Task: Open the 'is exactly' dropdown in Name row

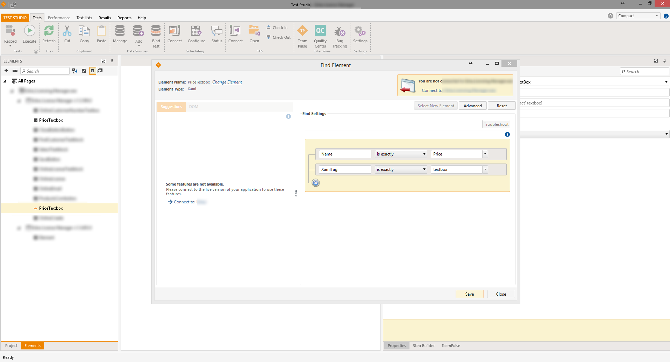Action: (x=401, y=154)
